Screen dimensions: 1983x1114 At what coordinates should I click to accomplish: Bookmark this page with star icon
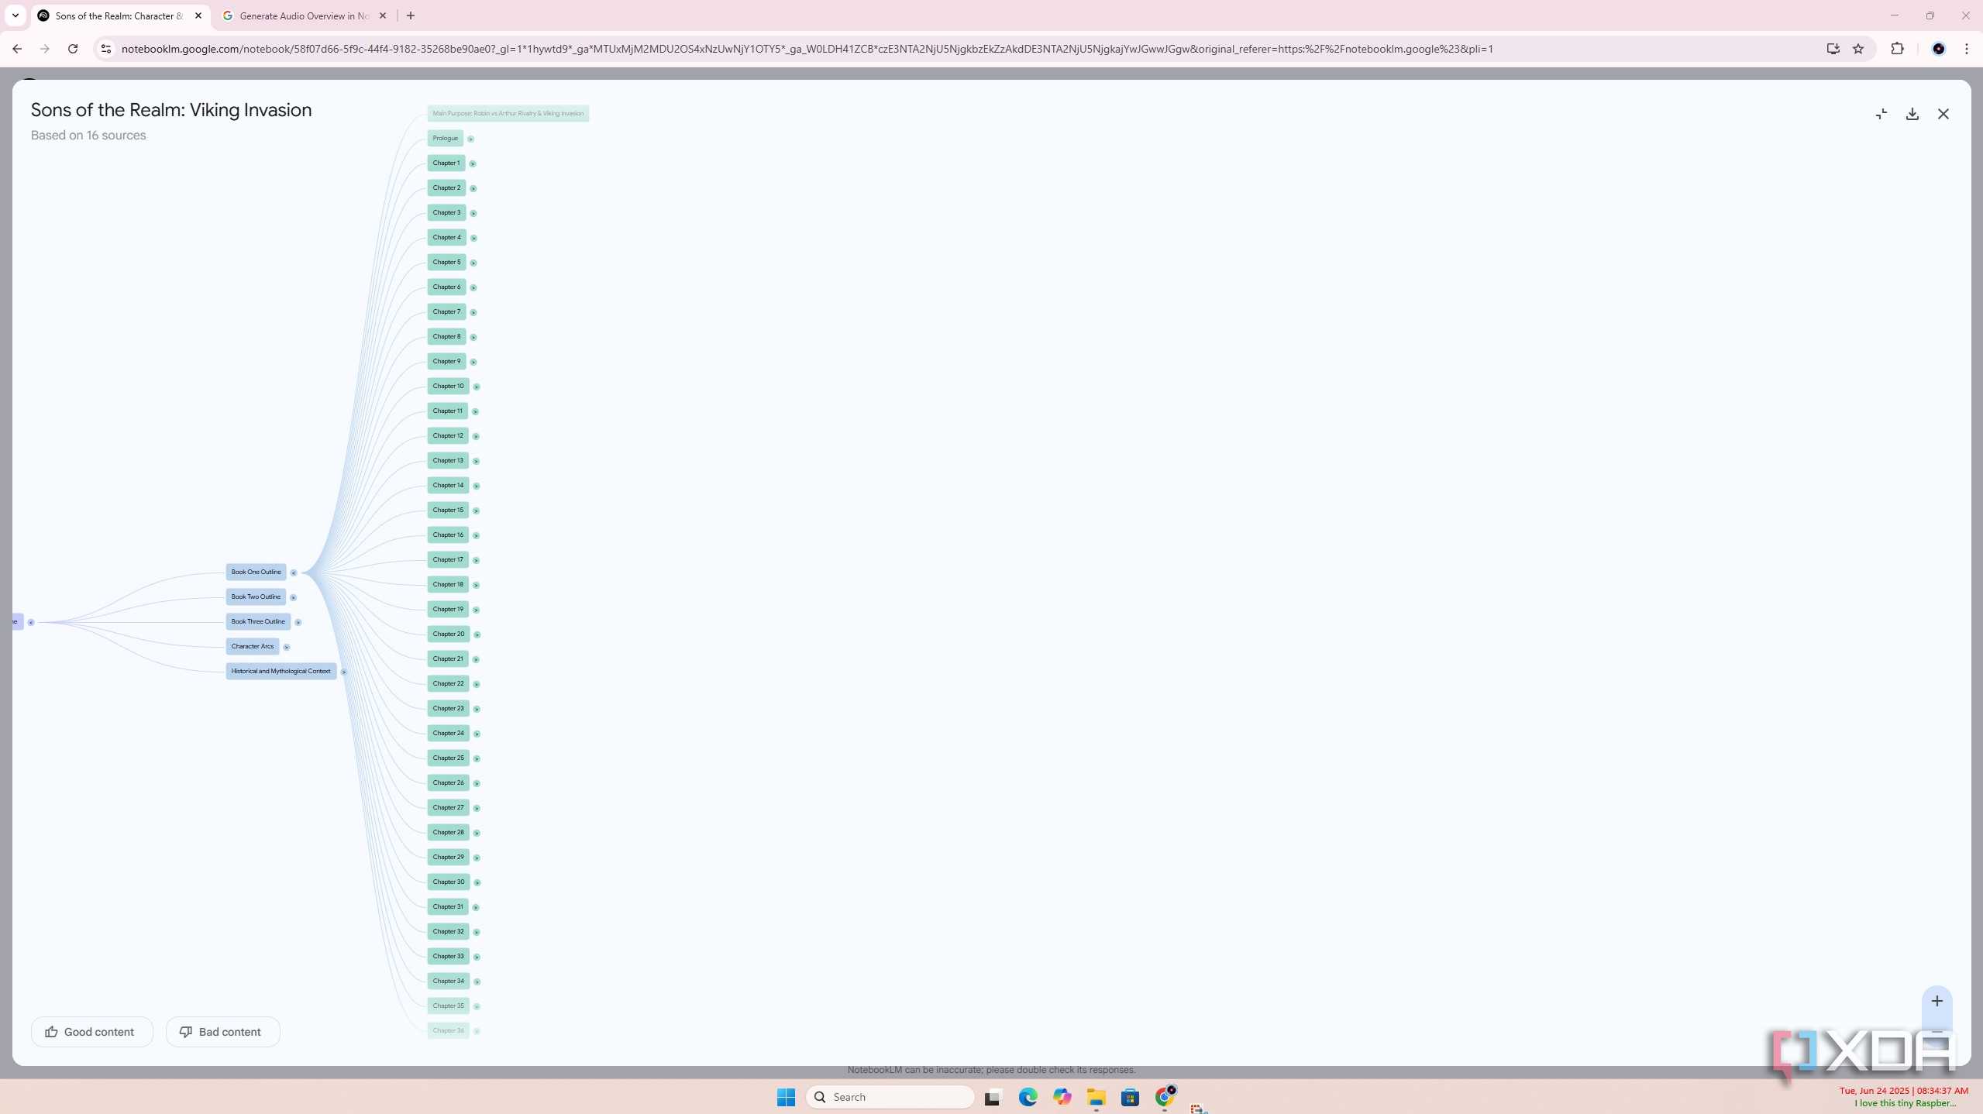1858,49
